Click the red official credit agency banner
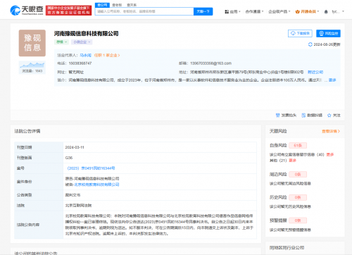 (x=68, y=11)
